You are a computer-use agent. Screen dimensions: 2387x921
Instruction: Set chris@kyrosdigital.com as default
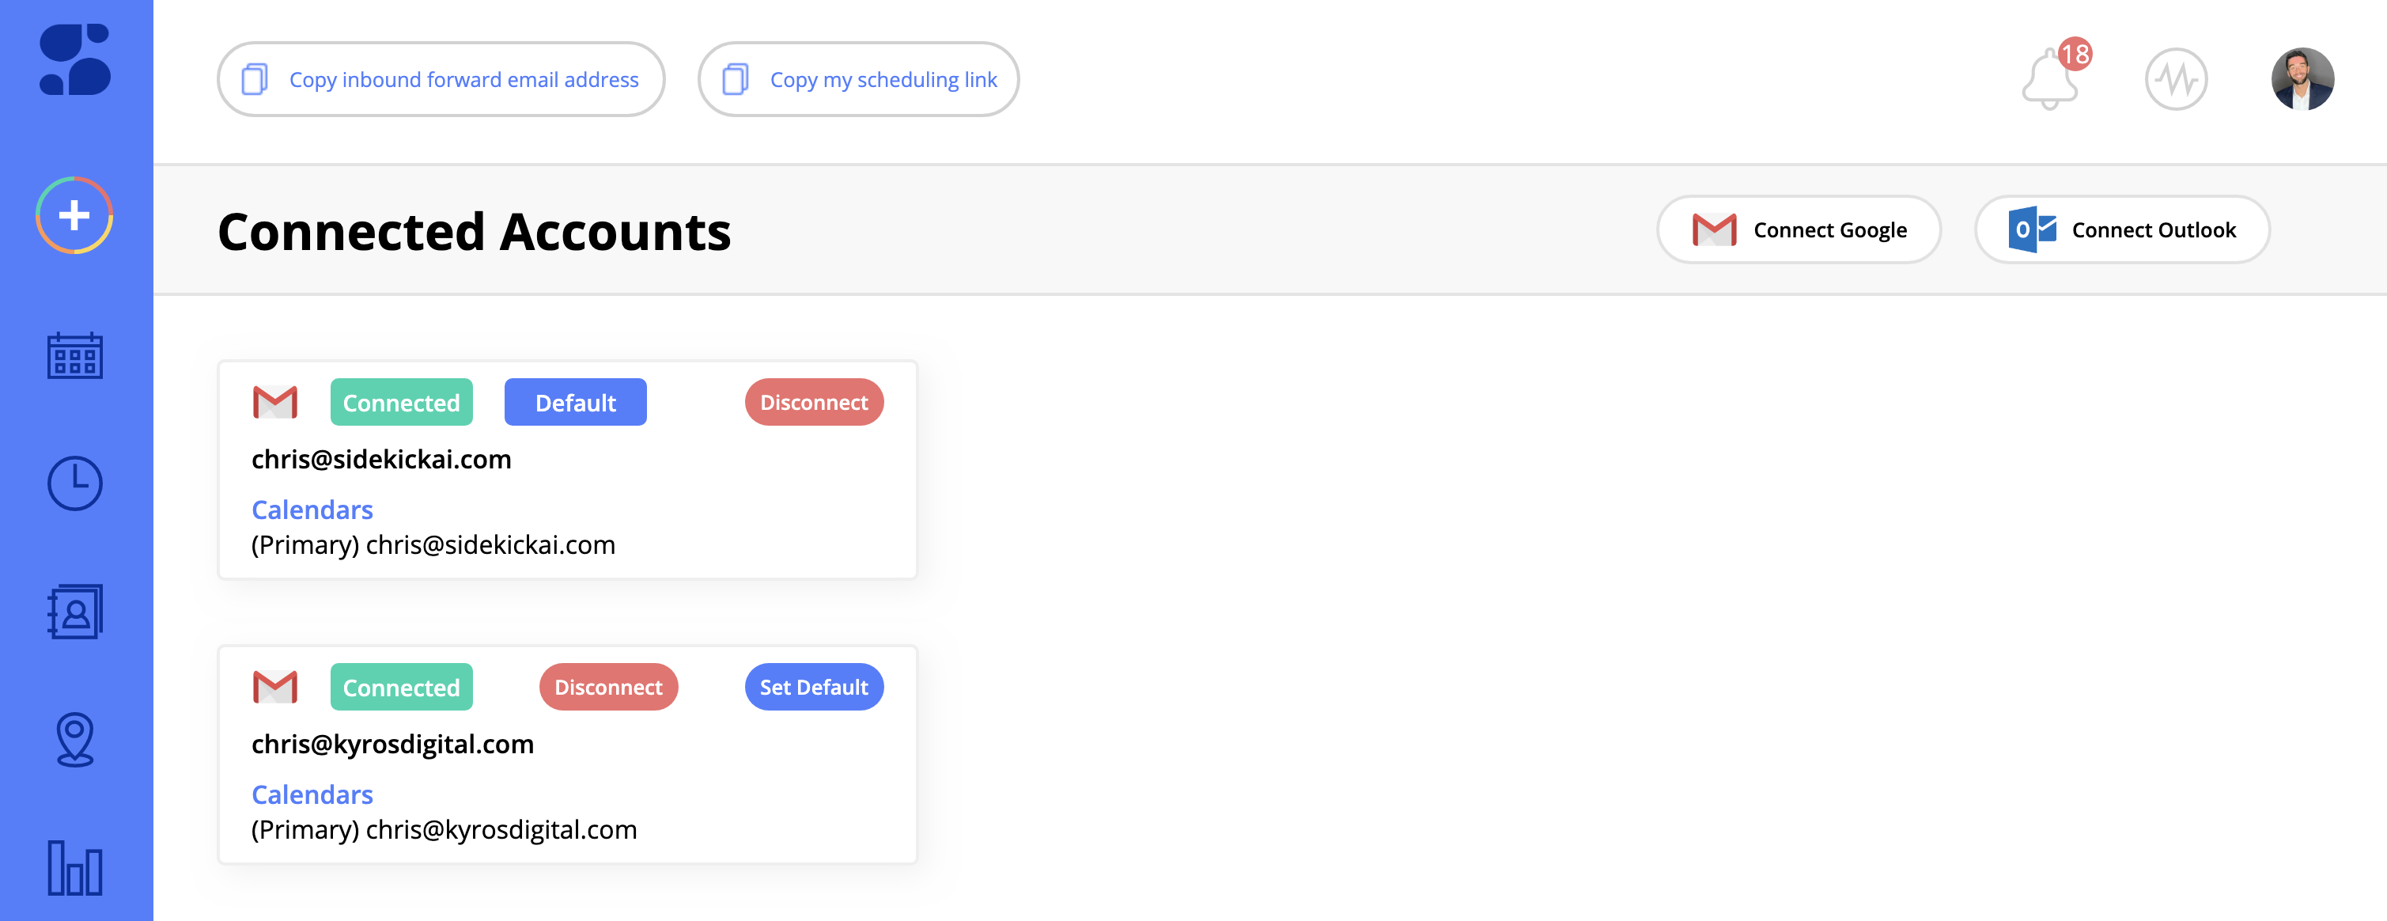815,688
